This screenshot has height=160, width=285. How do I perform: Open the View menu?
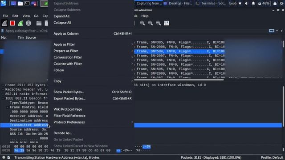pyautogui.click(x=26, y=16)
